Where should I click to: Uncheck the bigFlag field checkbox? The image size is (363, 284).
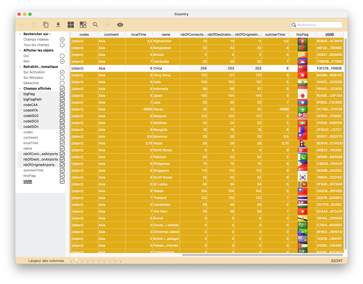point(62,94)
